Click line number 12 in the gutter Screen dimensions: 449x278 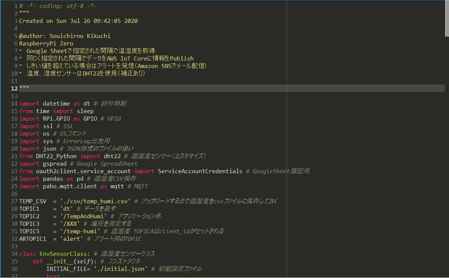pos(14,88)
